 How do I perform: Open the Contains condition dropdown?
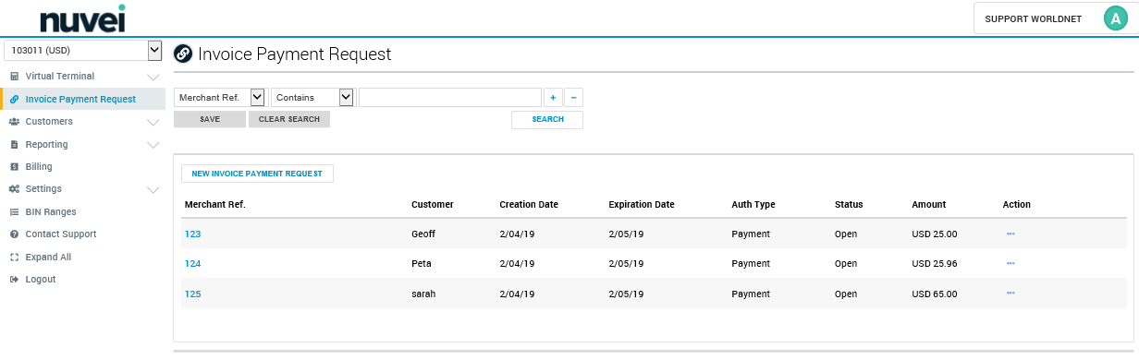coord(312,97)
